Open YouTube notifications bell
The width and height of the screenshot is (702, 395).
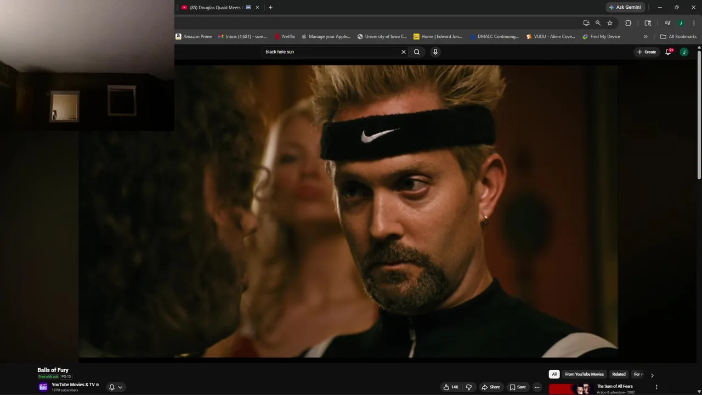tap(669, 52)
